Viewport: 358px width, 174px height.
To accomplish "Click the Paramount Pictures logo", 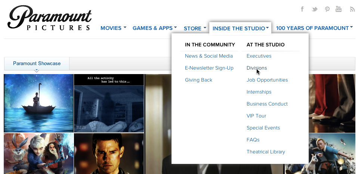I will coord(50,18).
